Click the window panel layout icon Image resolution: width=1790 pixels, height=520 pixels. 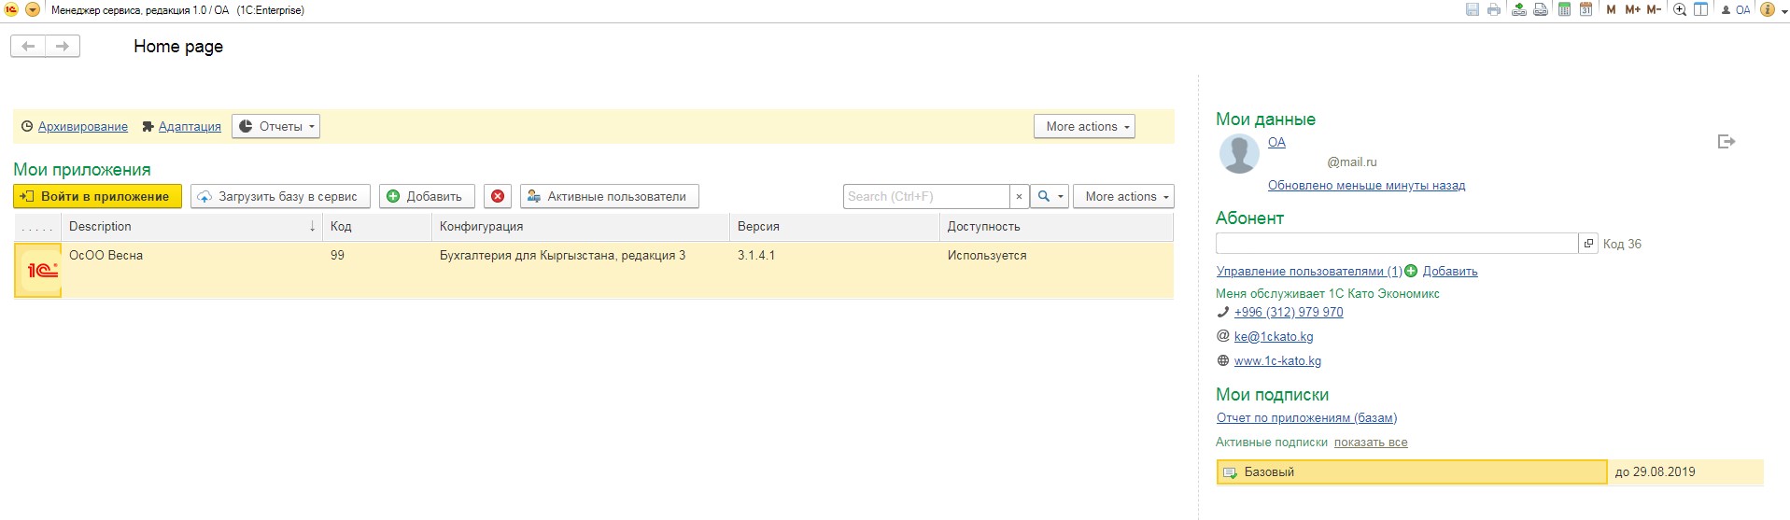coord(1701,10)
